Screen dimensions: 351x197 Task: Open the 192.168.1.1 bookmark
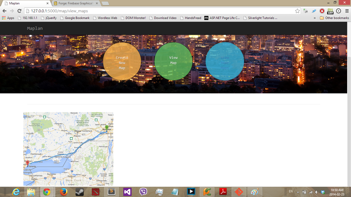pos(27,18)
